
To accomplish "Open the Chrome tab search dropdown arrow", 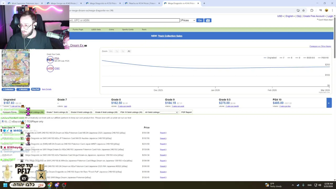I will (4, 3).
